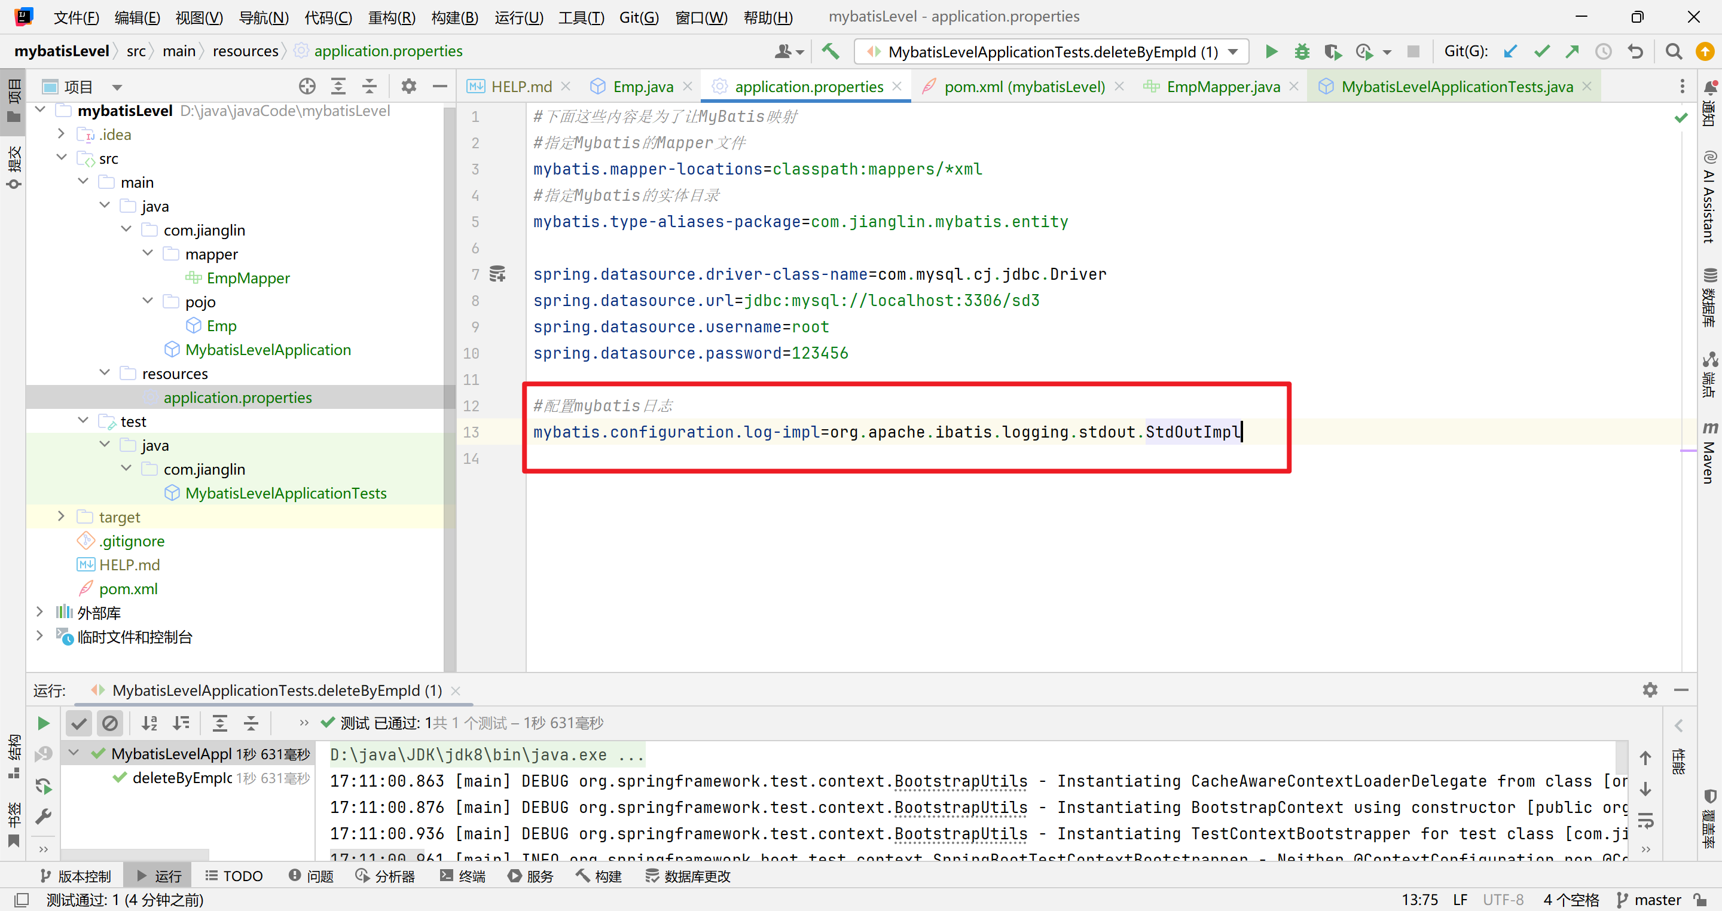
Task: Open the 重构(R) menu
Action: click(x=391, y=17)
